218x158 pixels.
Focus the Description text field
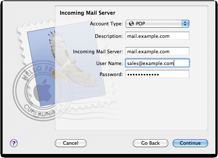click(157, 36)
